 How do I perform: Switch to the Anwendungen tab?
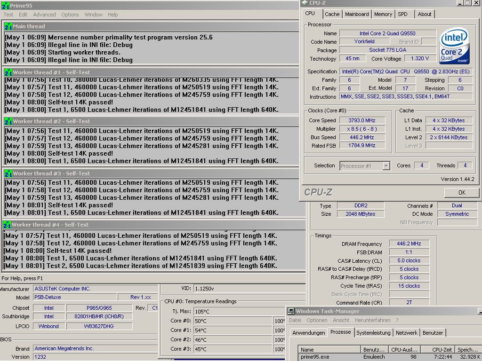[309, 333]
